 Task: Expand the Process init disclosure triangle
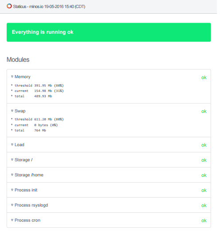12,190
